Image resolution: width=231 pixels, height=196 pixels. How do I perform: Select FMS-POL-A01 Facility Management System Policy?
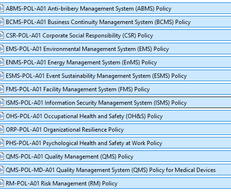115,89
